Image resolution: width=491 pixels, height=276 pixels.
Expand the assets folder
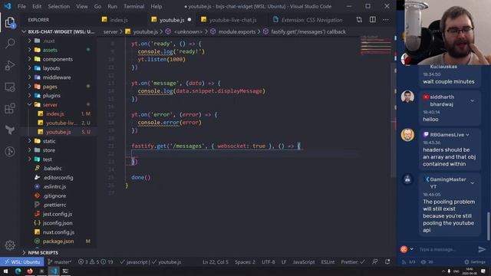(30, 50)
